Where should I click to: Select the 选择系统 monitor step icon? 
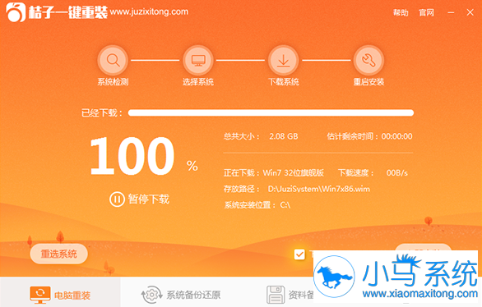coord(198,60)
